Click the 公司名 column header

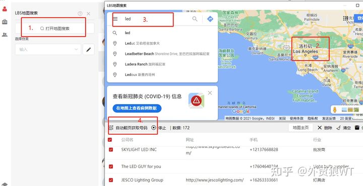tap(127, 140)
